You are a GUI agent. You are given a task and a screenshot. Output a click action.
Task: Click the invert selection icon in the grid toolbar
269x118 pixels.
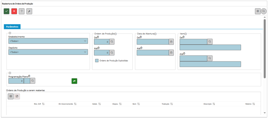(x=17, y=96)
